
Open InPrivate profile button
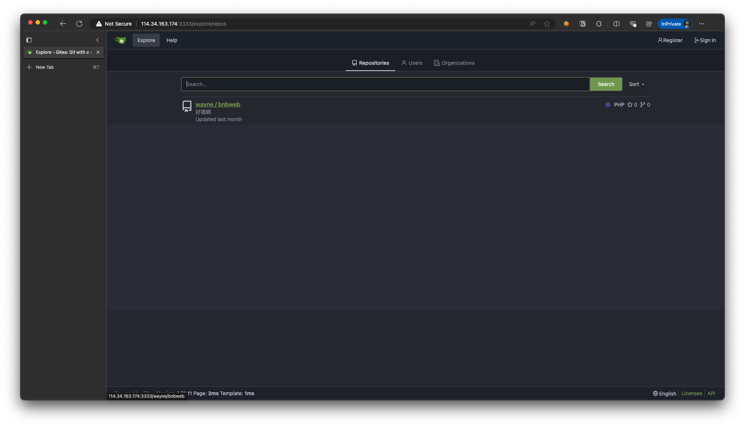click(675, 24)
